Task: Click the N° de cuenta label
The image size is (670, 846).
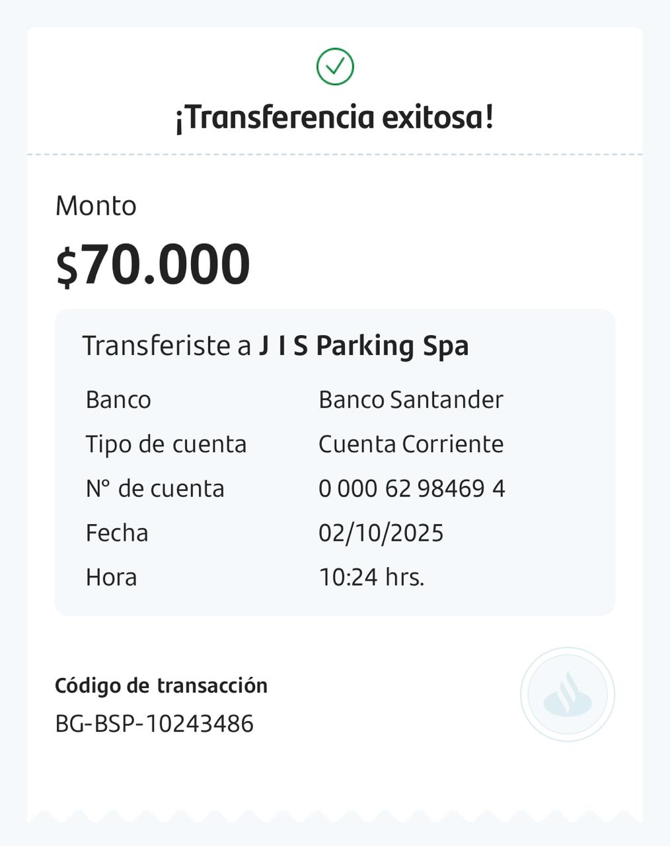Action: tap(155, 488)
